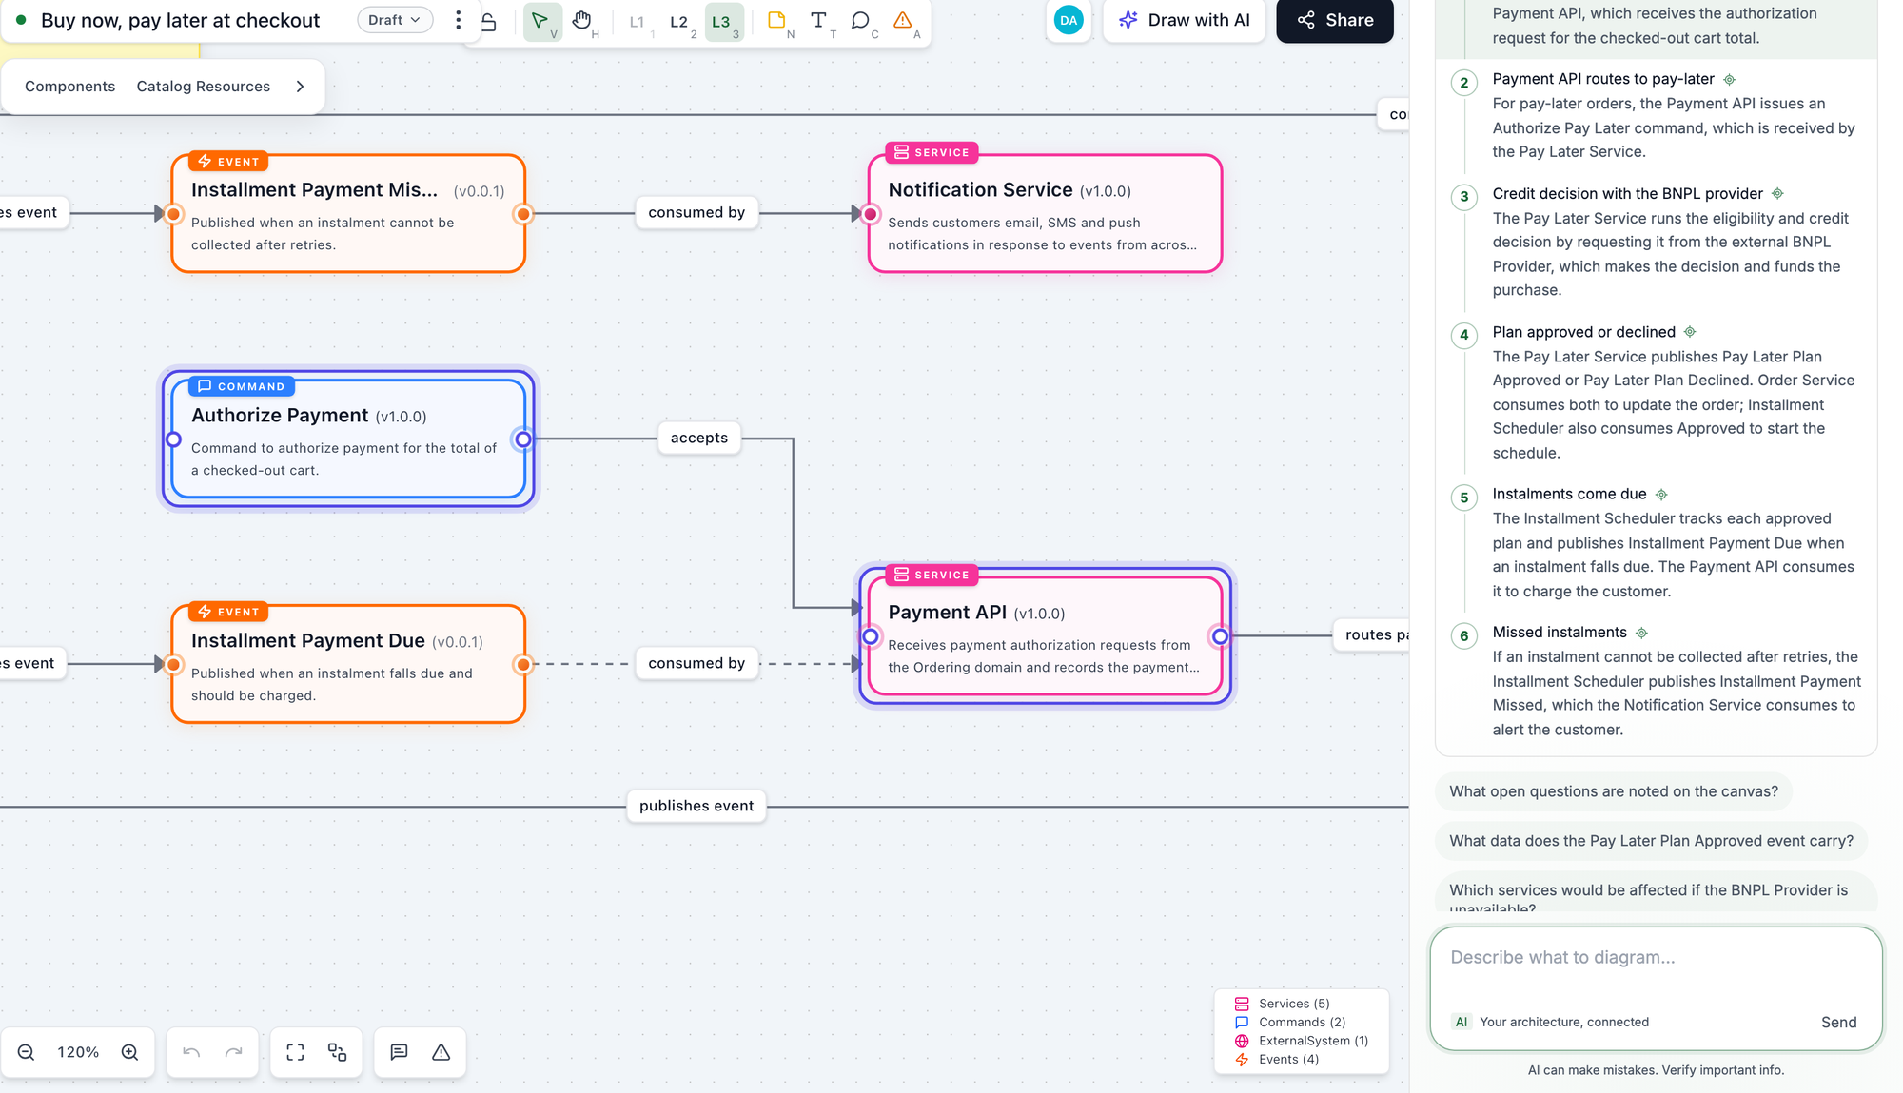Ask 'What open questions are noted on the canvas?'

coord(1614,791)
